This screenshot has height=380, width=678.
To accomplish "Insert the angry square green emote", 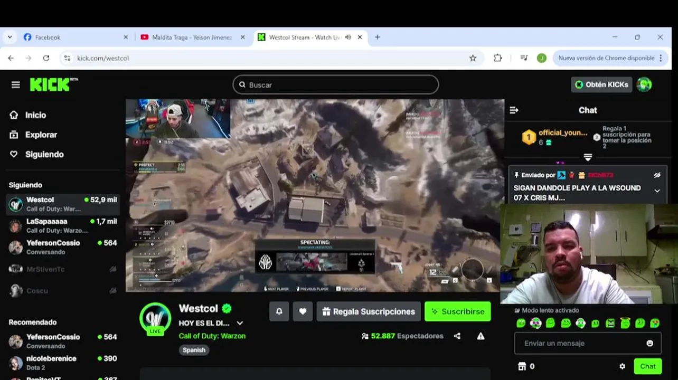I will click(x=610, y=323).
